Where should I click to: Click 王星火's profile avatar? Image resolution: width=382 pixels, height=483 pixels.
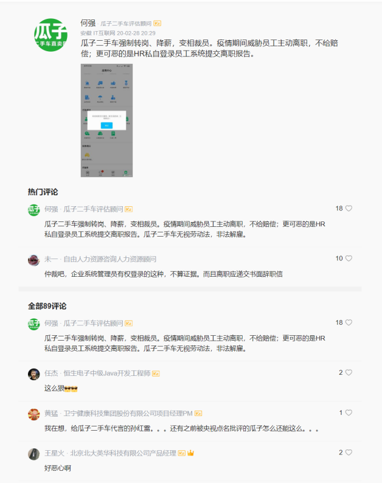pos(34,454)
